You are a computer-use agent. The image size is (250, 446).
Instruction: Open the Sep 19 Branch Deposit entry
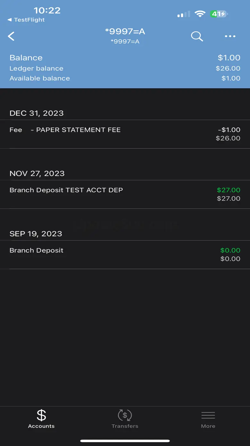click(125, 254)
